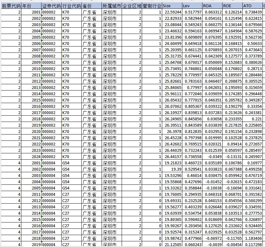The image size is (265, 247).
Task: Click the Size cell 25.78229
Action: pyautogui.click(x=172, y=75)
